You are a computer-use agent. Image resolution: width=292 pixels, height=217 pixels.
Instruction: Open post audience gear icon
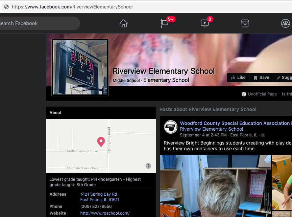[x=263, y=135]
